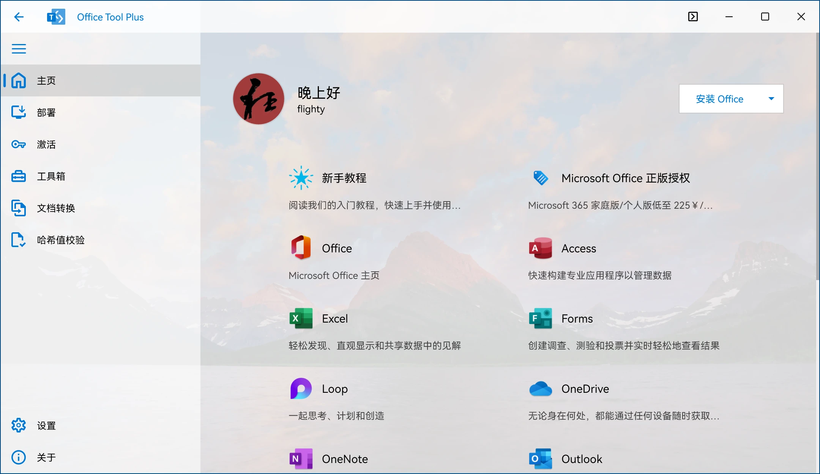Image resolution: width=820 pixels, height=474 pixels.
Task: Click the vertical scrollbar on the right
Action: [x=817, y=156]
